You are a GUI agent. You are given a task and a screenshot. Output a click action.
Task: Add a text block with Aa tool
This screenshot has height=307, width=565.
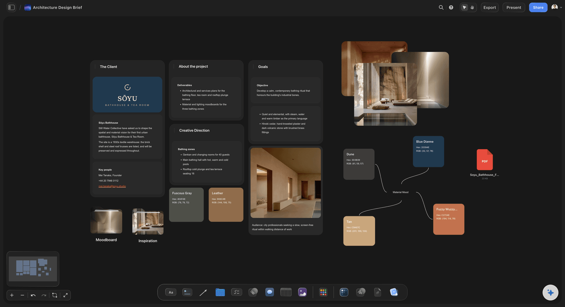point(171,292)
